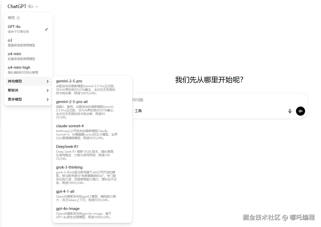The image size is (321, 227).
Task: Select gemini-2-5-pro from other models
Action: (92, 87)
